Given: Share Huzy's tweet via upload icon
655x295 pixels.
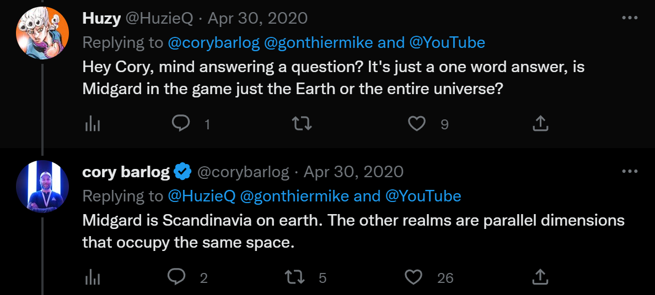Looking at the screenshot, I should click(540, 124).
